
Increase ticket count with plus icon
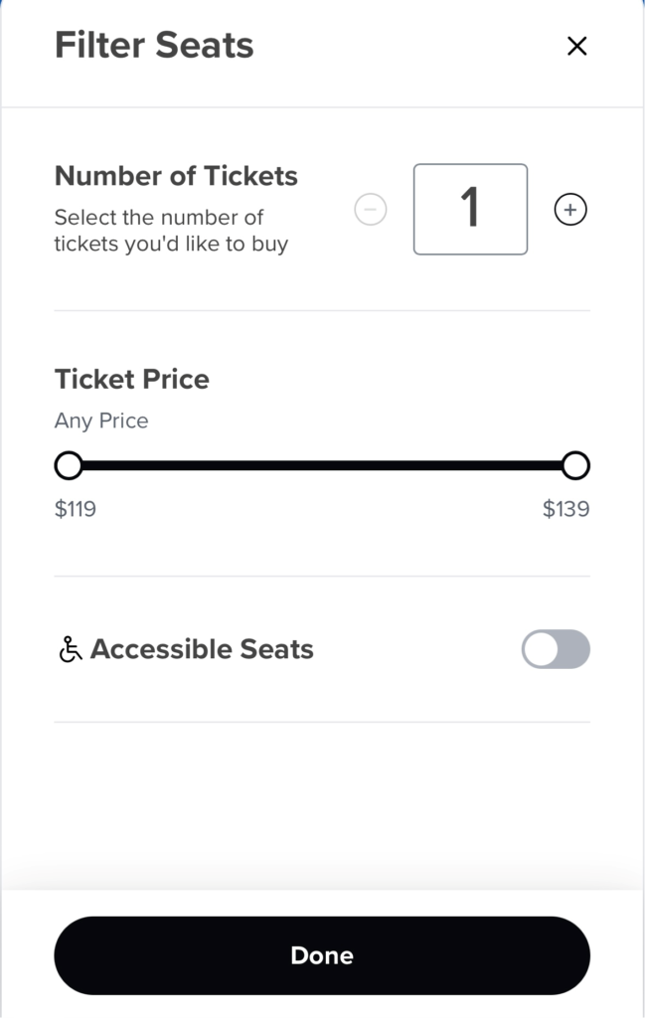pos(570,210)
